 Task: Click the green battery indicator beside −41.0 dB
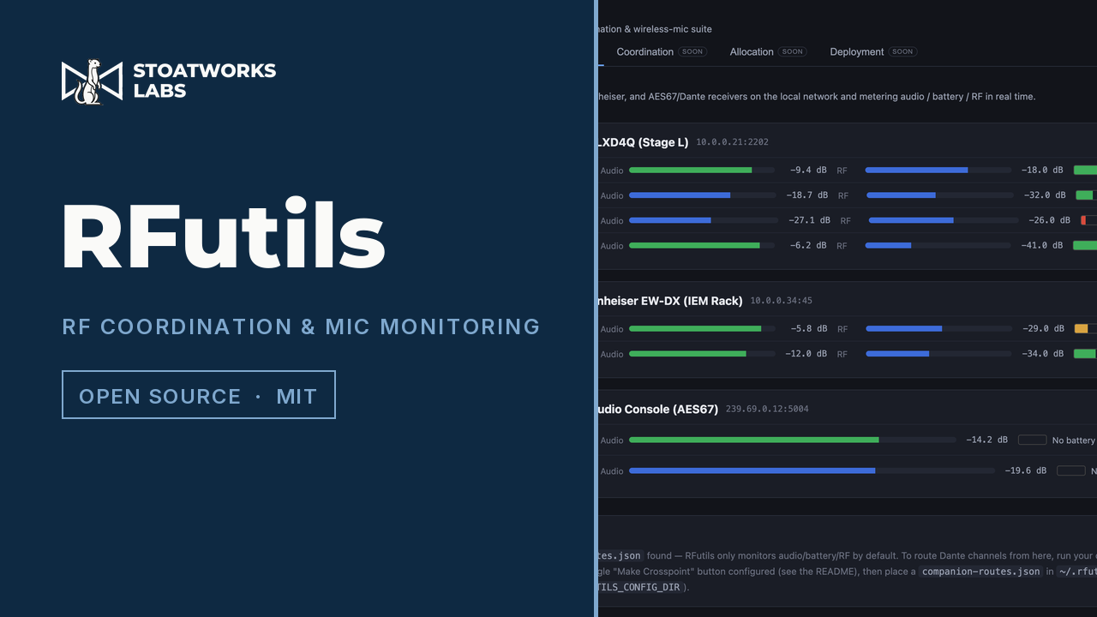pos(1085,245)
